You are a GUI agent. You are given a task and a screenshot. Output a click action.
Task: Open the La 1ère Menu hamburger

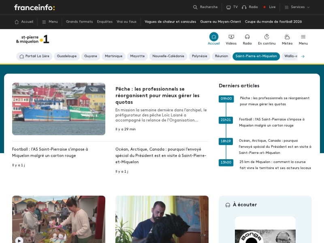point(303,37)
